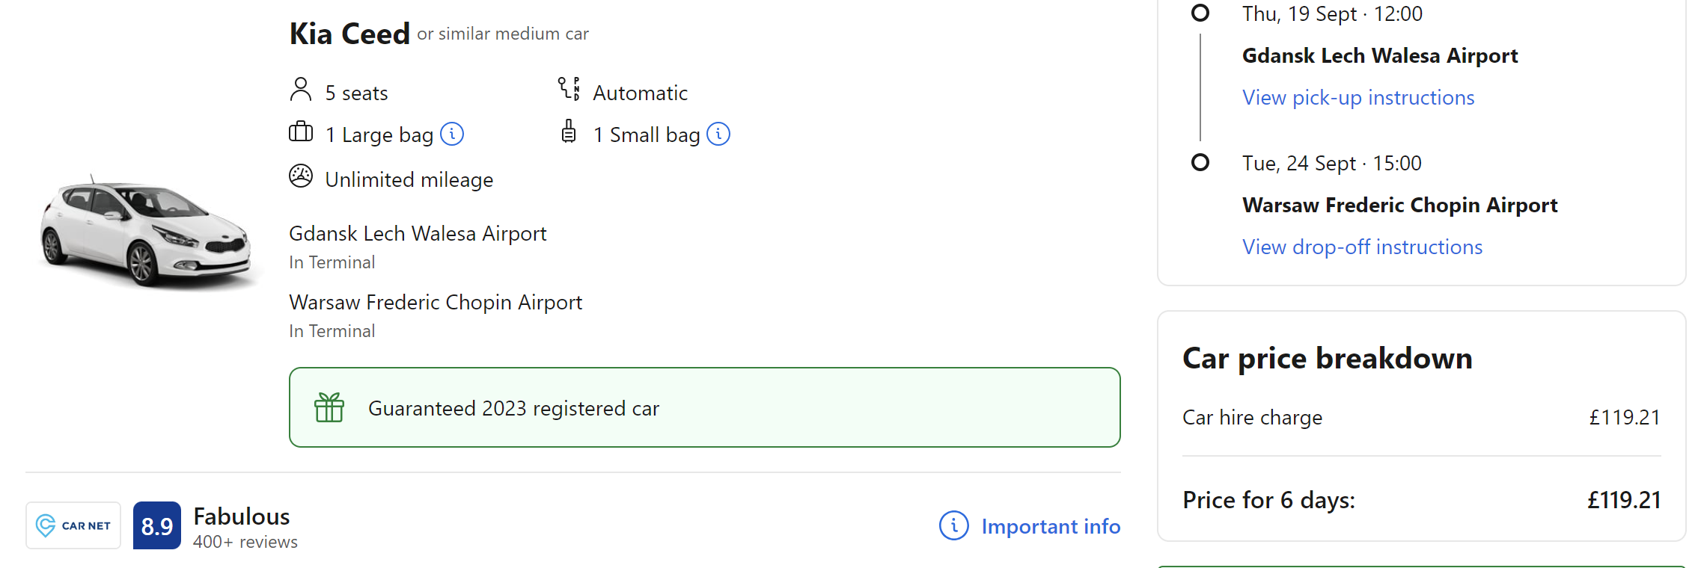
Task: Click the Car Net supplier logo
Action: pyautogui.click(x=73, y=525)
